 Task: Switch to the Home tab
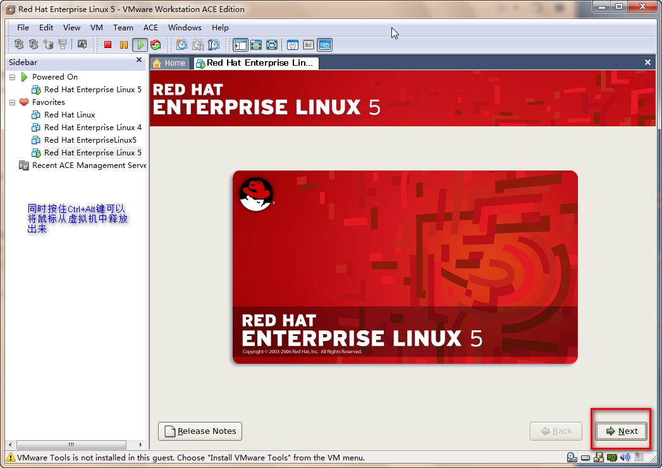(169, 63)
